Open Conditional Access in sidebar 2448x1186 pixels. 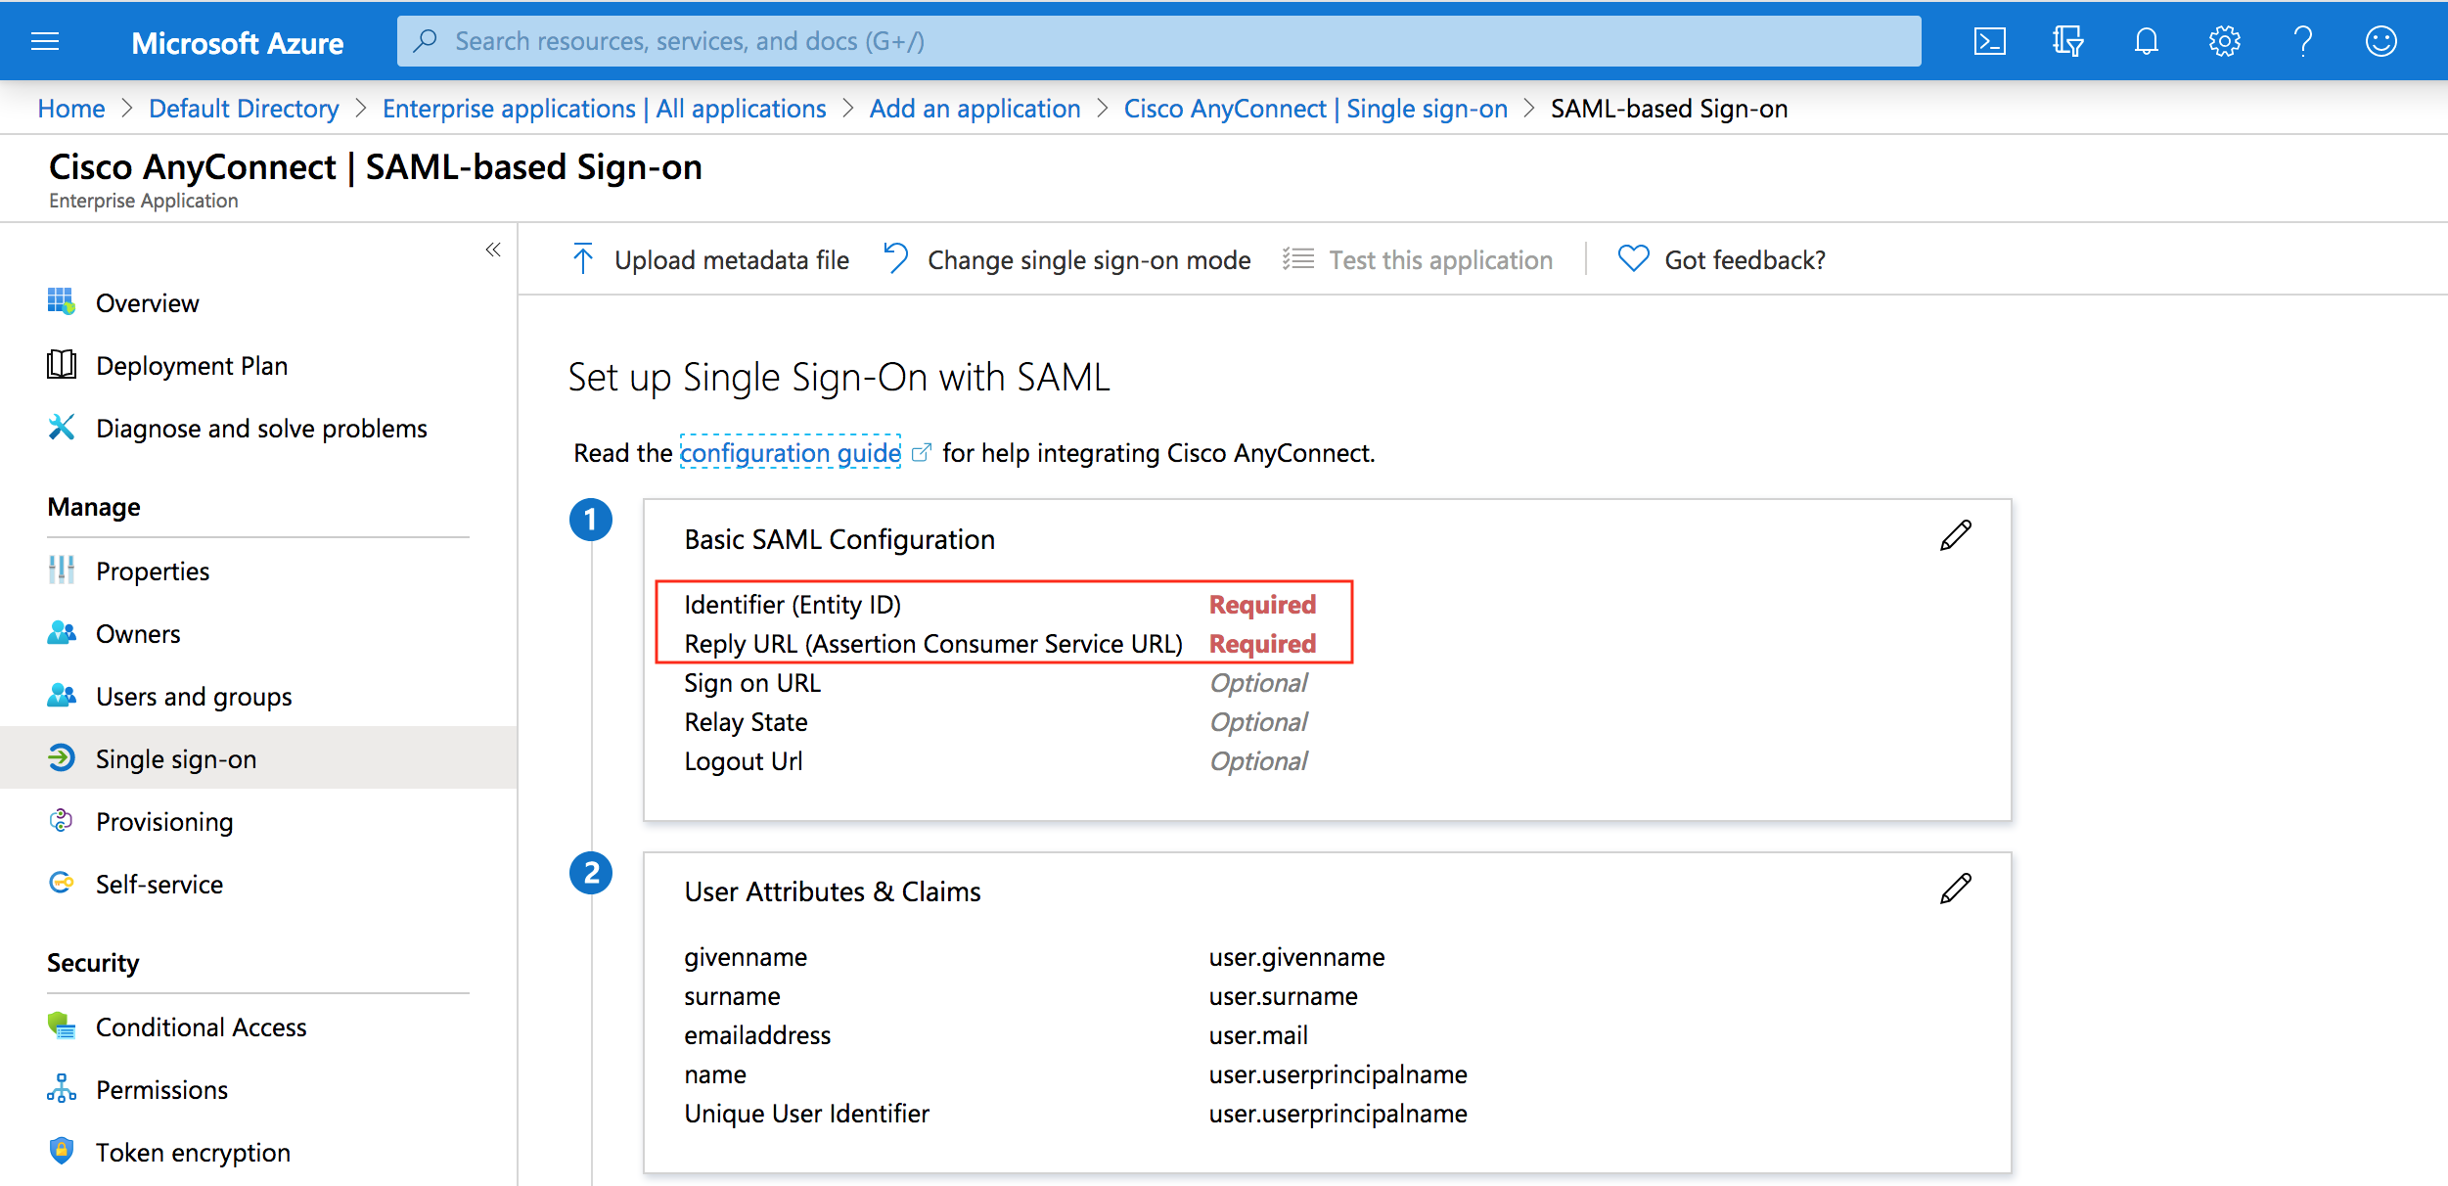(201, 1027)
